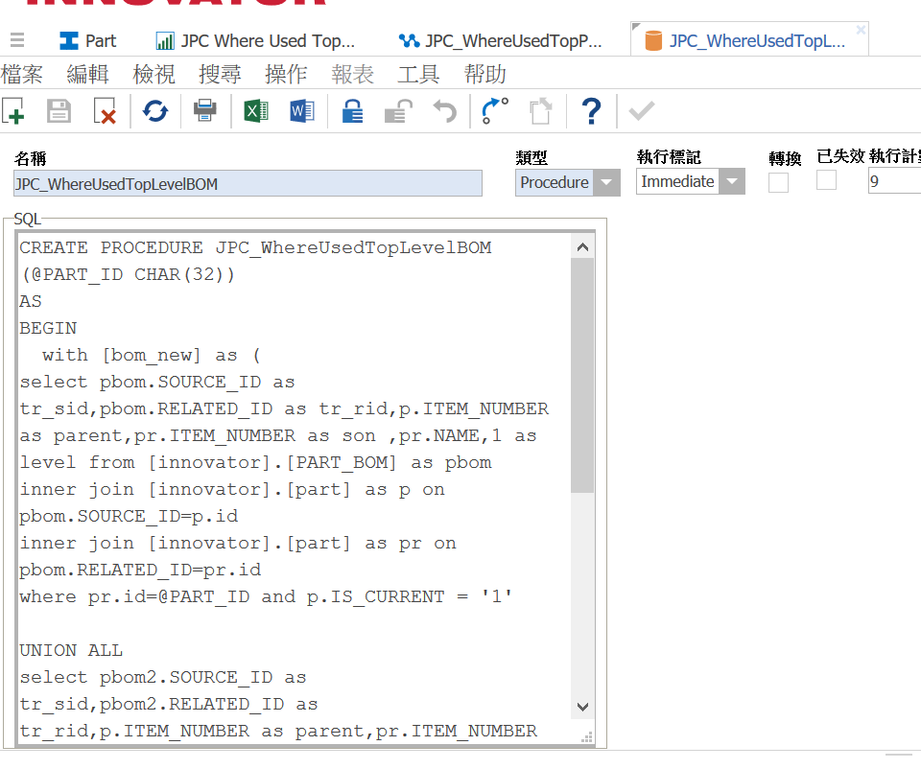Viewport: 921px width, 769px height.
Task: Open the 編輯 menu
Action: pyautogui.click(x=87, y=74)
